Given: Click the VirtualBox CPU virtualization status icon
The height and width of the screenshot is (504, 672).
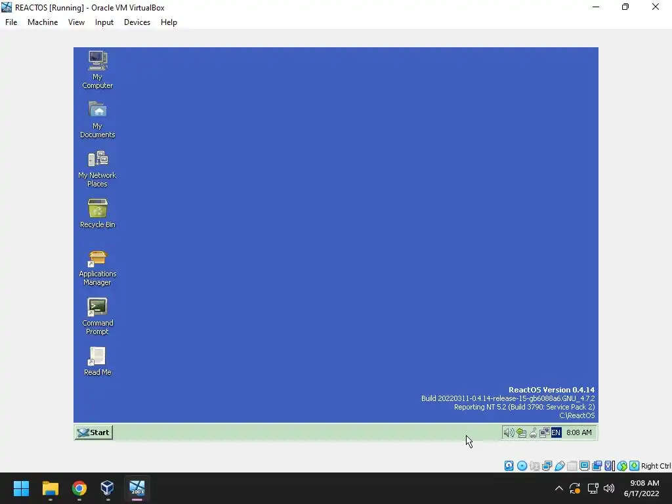Looking at the screenshot, I should (609, 466).
